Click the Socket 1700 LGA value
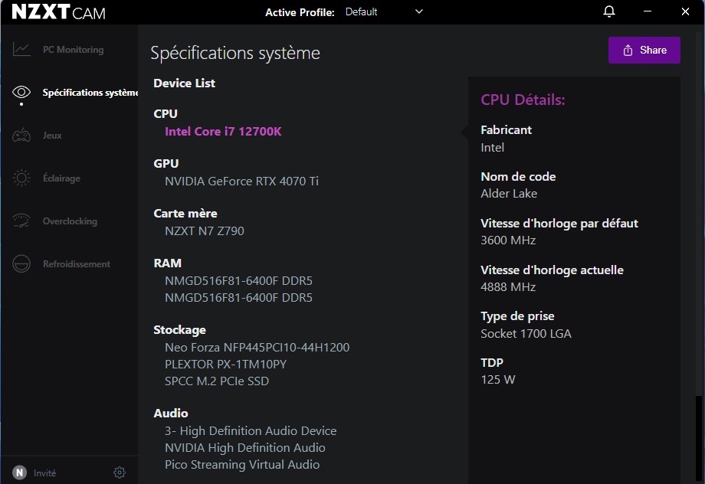 coord(526,333)
